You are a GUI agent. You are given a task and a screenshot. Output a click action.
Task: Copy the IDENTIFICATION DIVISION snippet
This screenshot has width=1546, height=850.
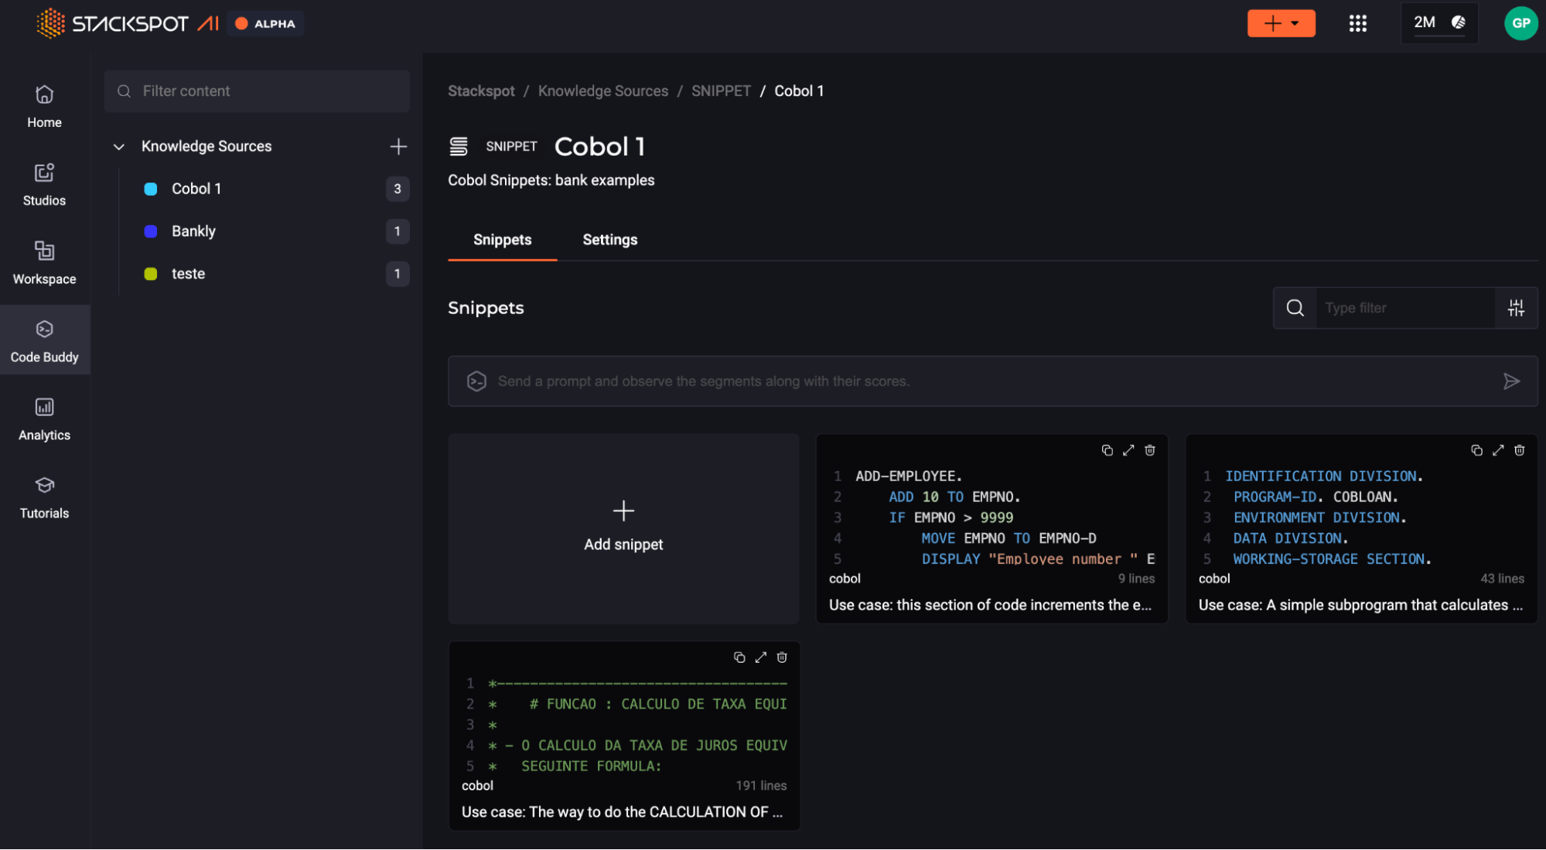click(1476, 450)
